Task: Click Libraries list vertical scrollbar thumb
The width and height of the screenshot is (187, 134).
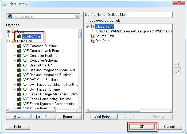Action: 80,35
